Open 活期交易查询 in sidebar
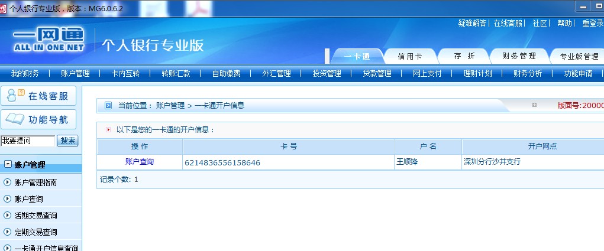The image size is (604, 251). coord(35,216)
